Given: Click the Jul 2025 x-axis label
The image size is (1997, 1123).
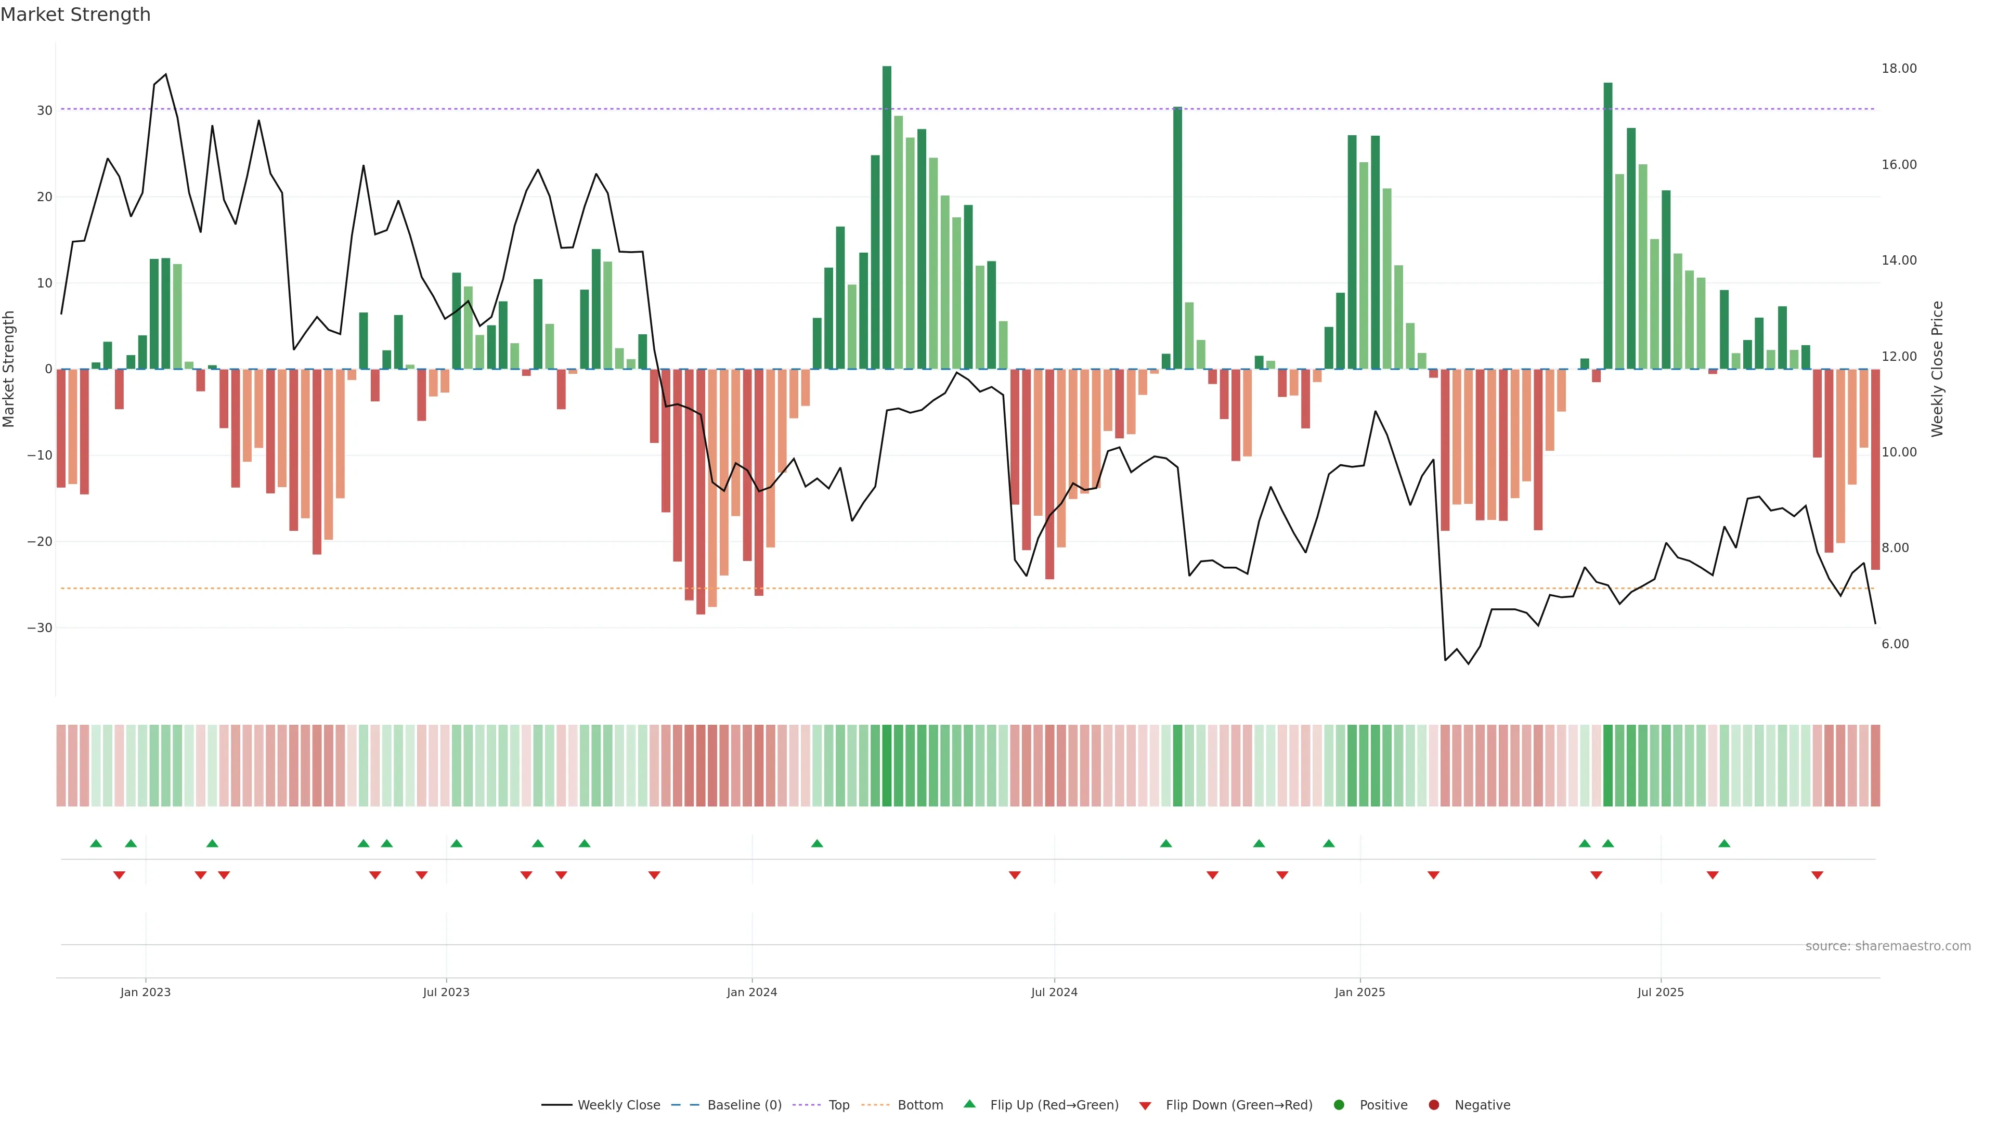Looking at the screenshot, I should [1661, 992].
